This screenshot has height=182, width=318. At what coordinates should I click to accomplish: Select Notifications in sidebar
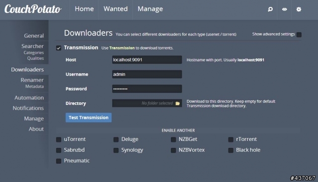[x=28, y=108]
